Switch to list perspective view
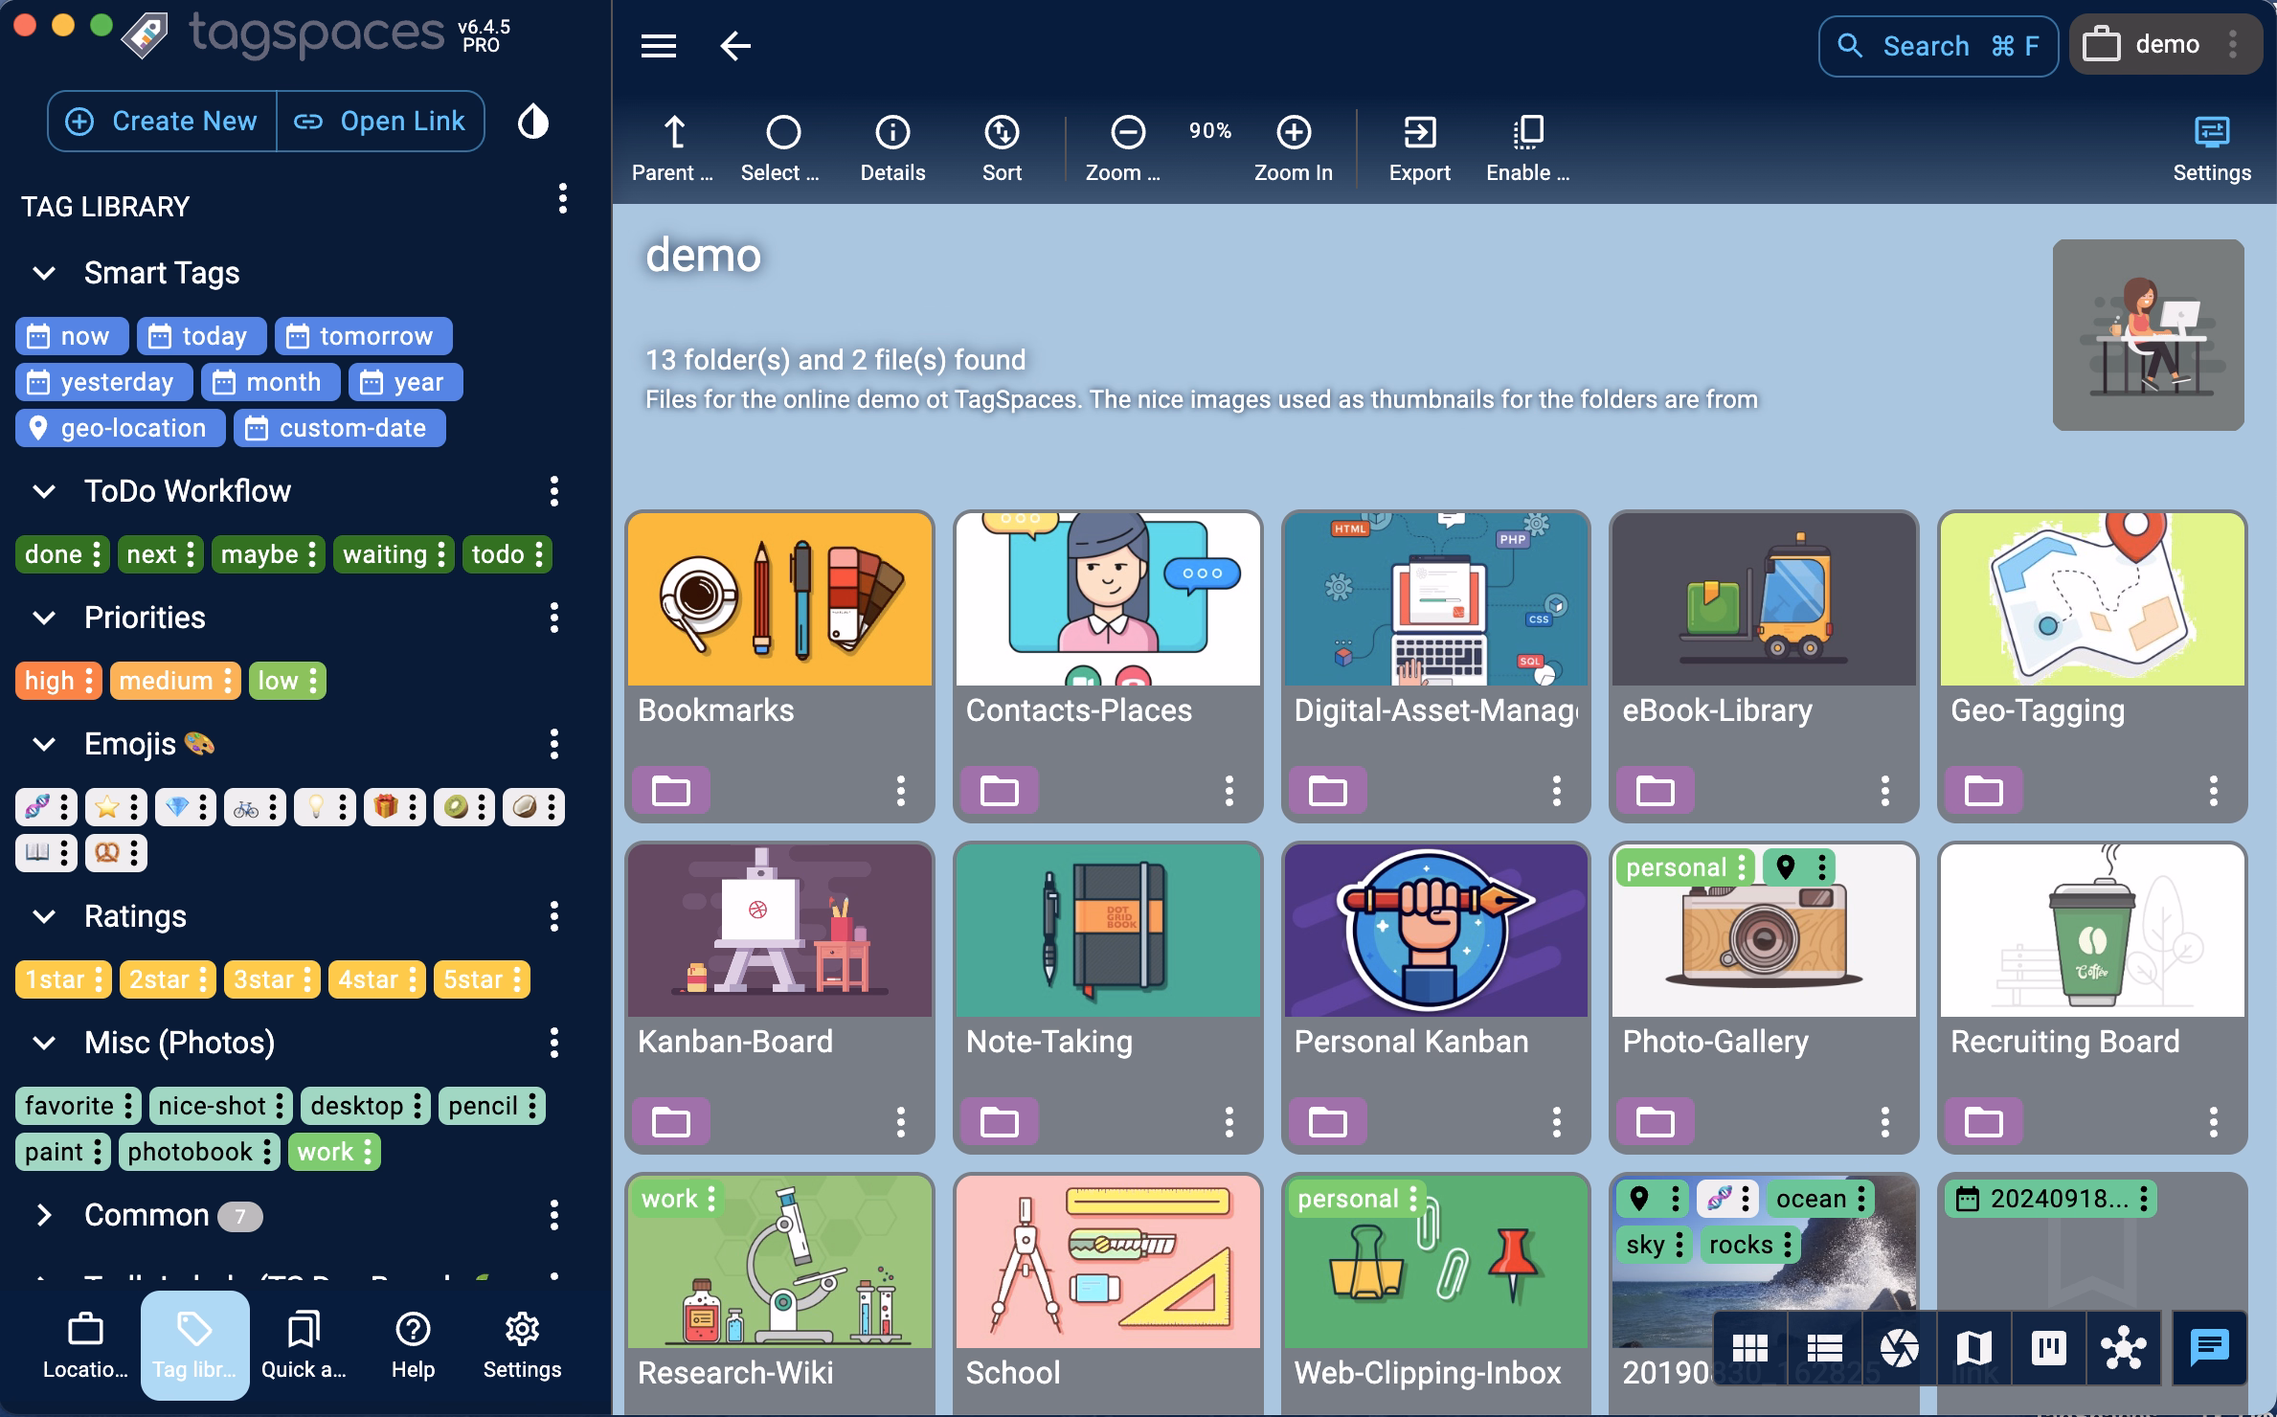 [1824, 1348]
